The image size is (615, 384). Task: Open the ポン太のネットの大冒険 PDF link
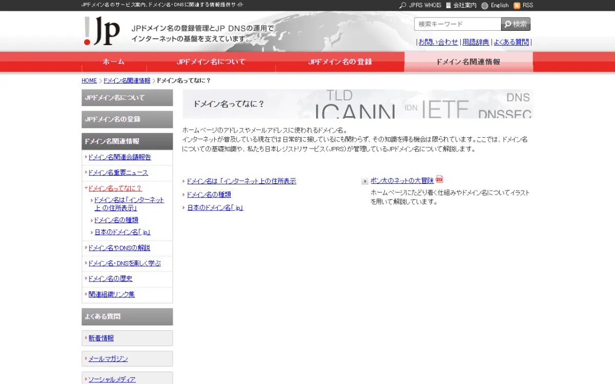[x=402, y=181]
